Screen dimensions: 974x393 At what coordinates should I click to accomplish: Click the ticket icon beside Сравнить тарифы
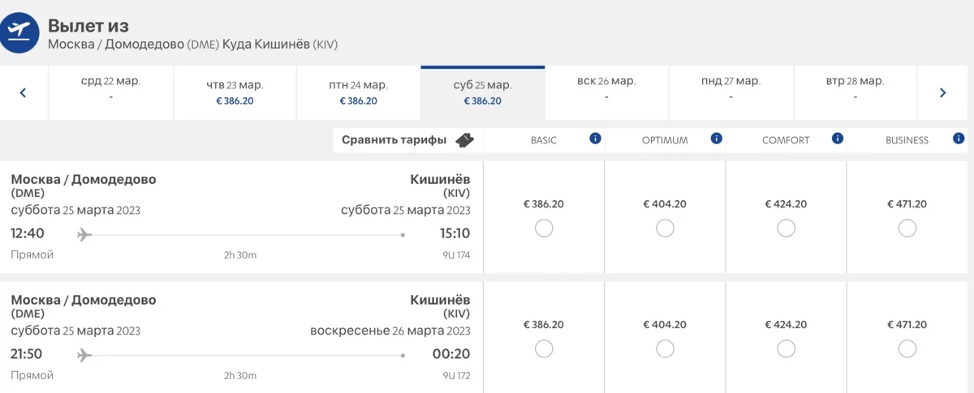[464, 140]
